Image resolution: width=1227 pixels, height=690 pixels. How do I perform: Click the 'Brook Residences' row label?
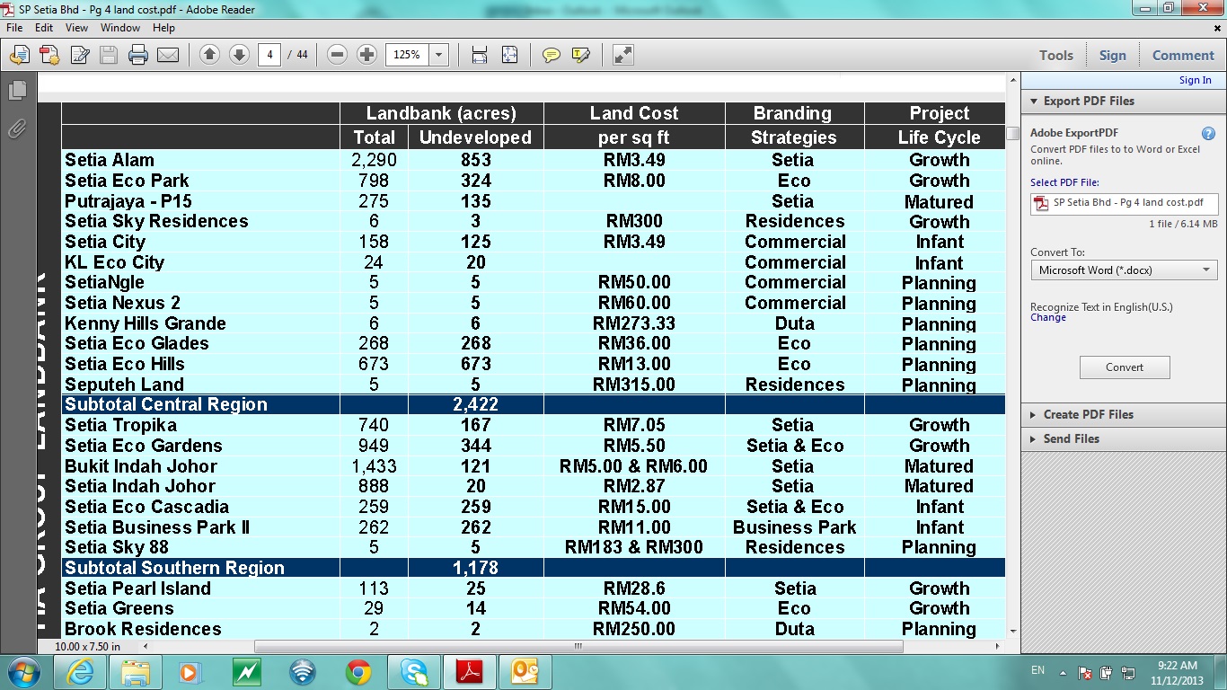point(143,629)
